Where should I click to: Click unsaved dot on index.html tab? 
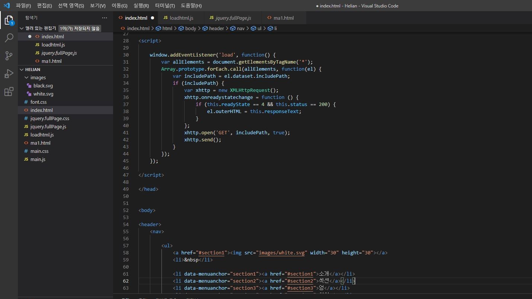tap(152, 18)
